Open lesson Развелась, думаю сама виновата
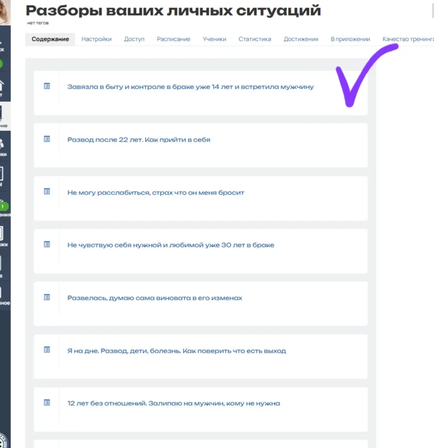The height and width of the screenshot is (448, 434). (155, 298)
